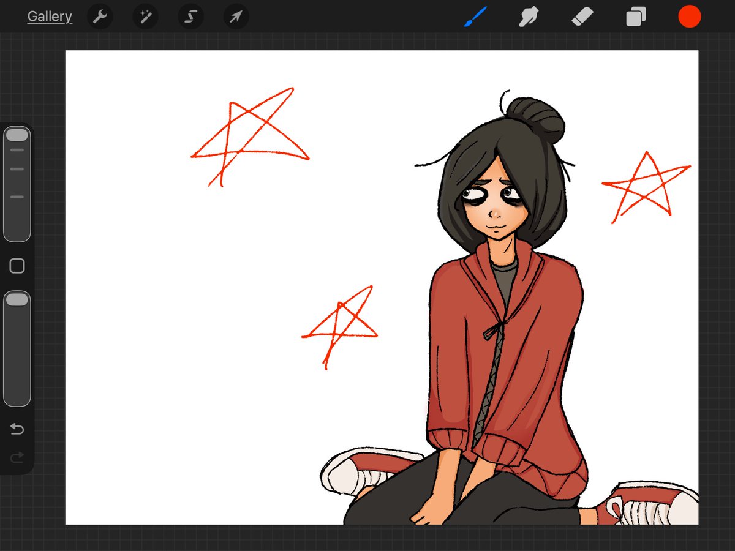
Task: Open the Layers panel
Action: 636,17
